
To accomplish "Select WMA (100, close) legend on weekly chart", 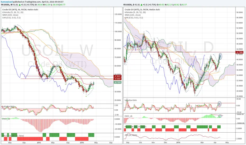I will (10, 15).
